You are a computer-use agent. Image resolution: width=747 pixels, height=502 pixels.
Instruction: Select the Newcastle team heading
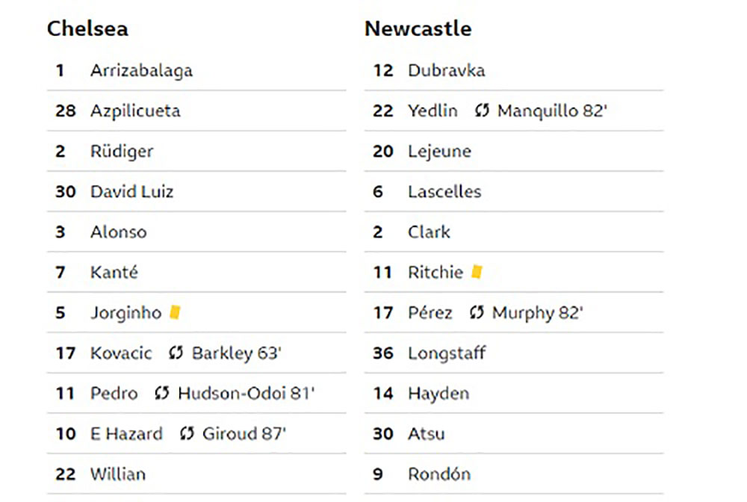(x=418, y=28)
